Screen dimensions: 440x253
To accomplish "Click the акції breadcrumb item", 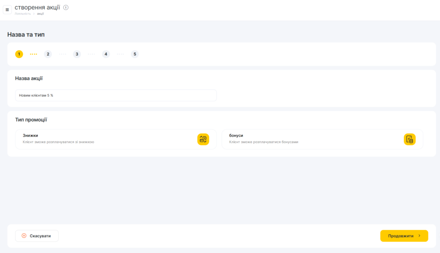I will tap(40, 14).
